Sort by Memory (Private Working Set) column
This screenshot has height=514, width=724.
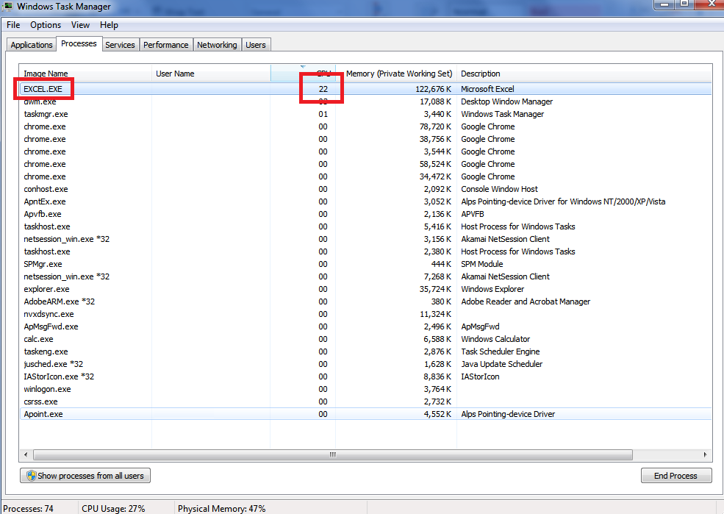396,74
